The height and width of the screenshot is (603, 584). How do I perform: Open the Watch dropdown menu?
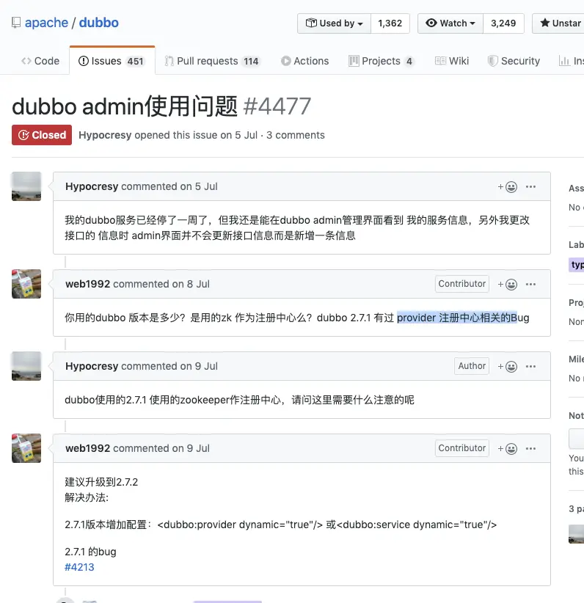pos(450,23)
